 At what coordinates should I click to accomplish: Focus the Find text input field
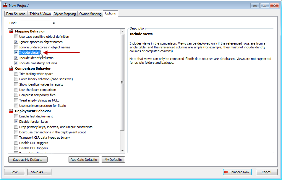35,23
